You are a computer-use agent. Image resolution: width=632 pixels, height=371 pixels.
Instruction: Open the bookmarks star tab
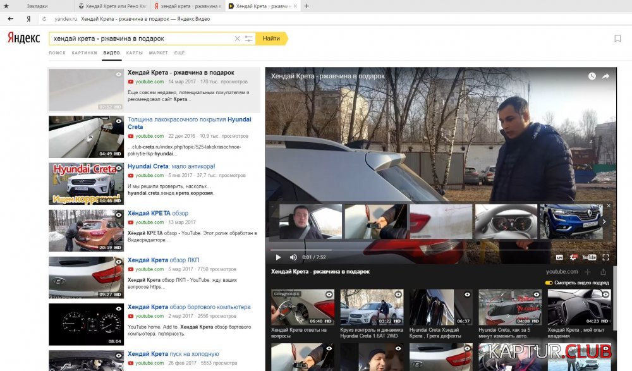pos(6,6)
